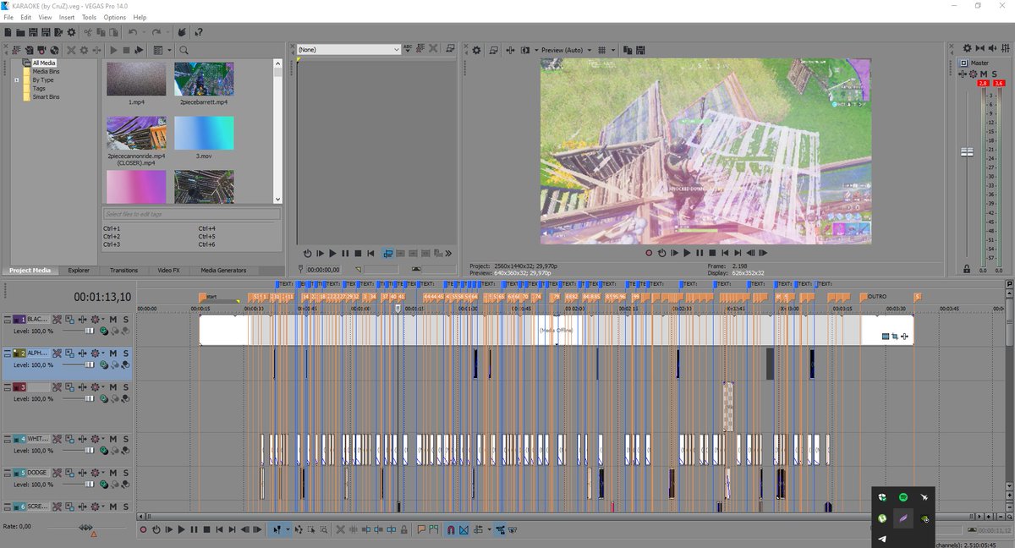Open the (None) preset dropdown in Trimmer
1015x548 pixels.
pos(397,50)
